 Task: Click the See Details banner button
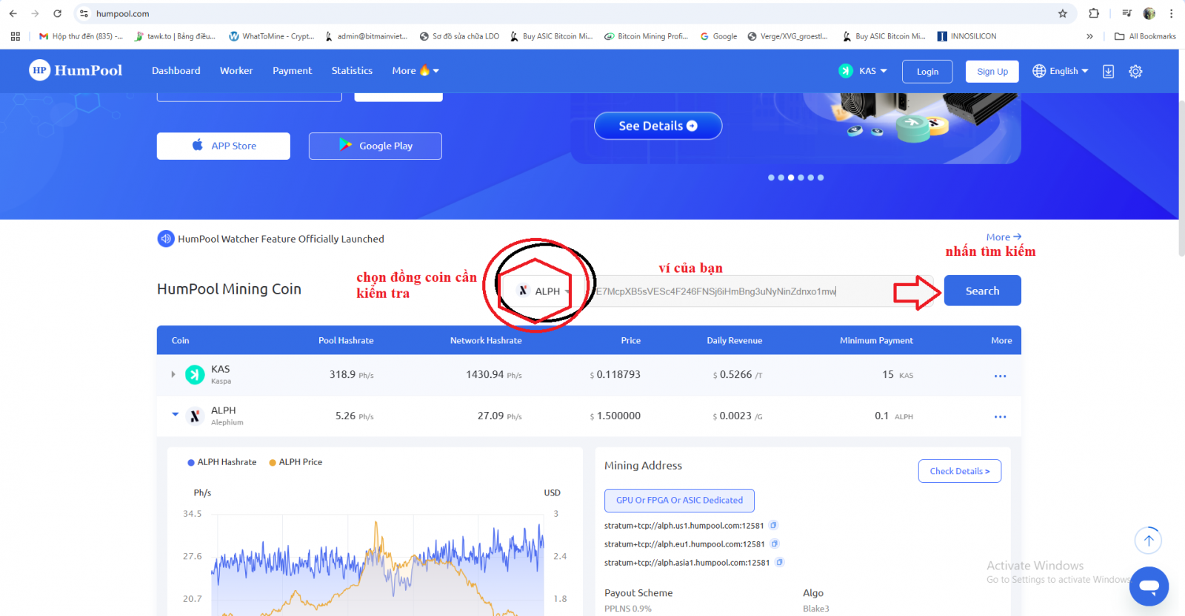pyautogui.click(x=658, y=126)
